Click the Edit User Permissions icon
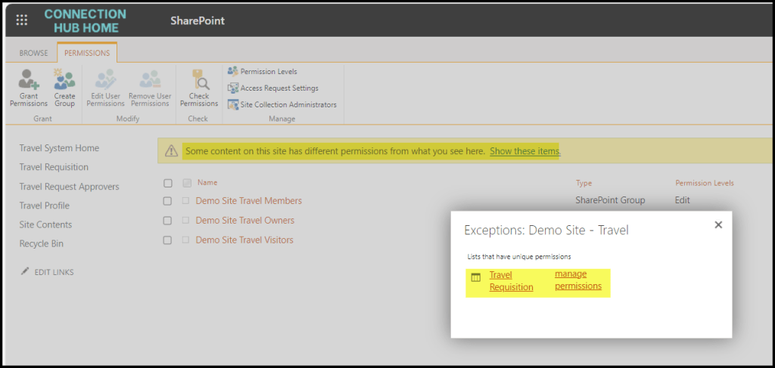The width and height of the screenshot is (775, 368). [105, 81]
